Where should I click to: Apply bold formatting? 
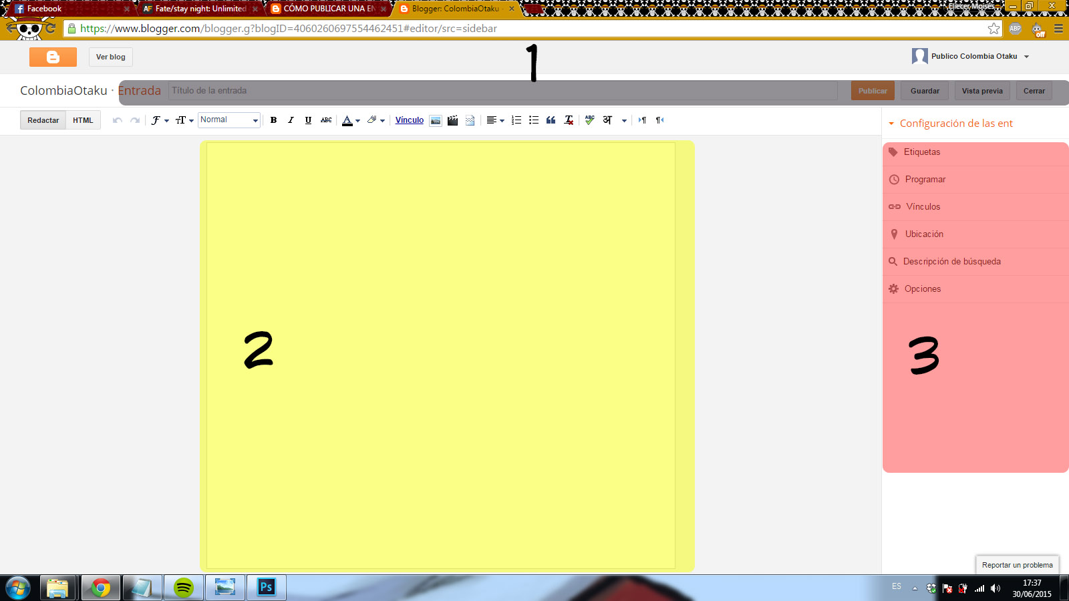click(273, 120)
